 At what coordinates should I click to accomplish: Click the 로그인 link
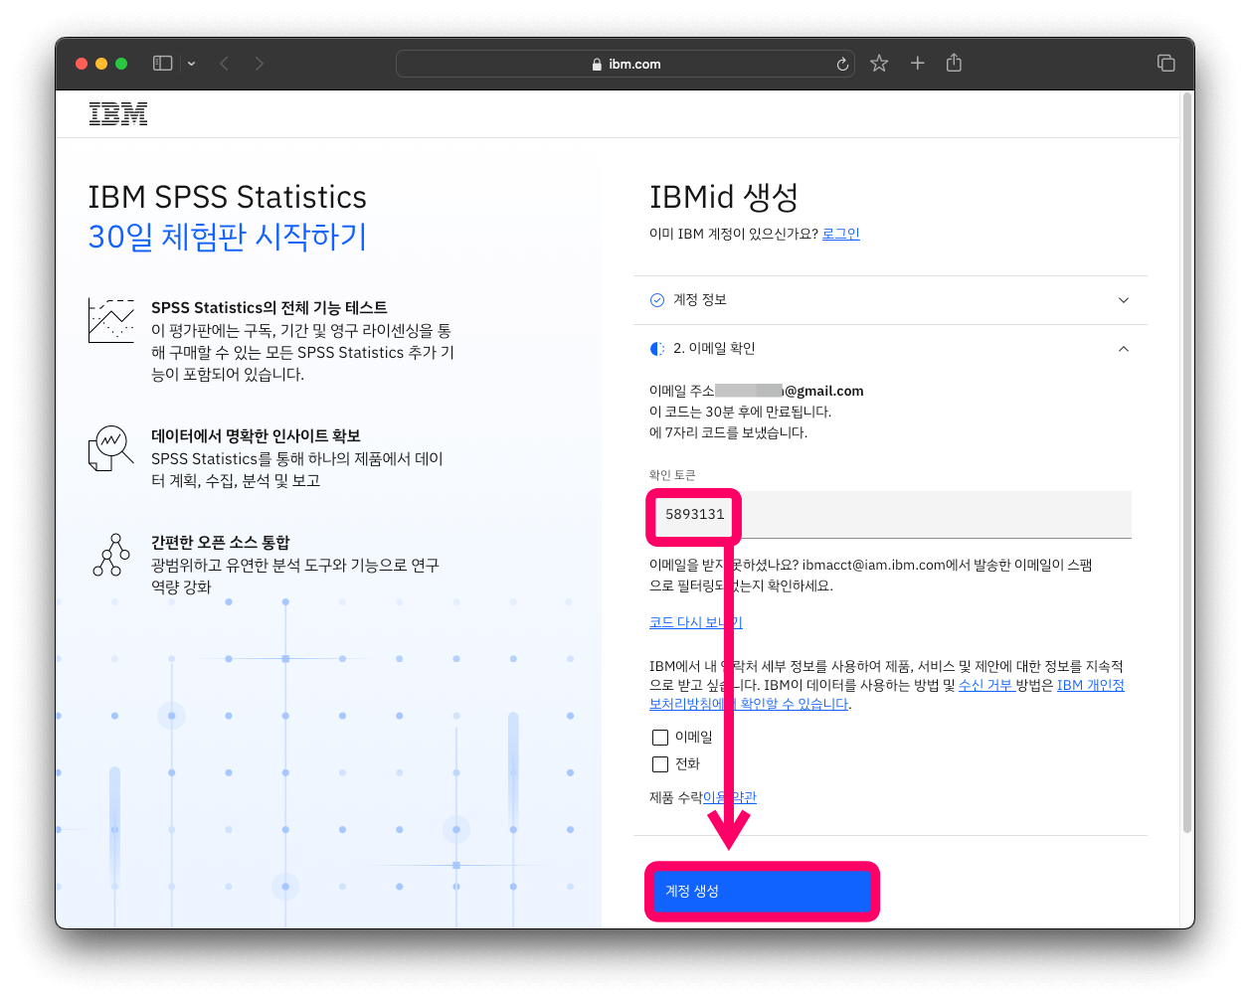[x=841, y=234]
